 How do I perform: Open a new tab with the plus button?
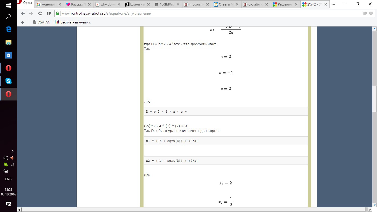334,4
